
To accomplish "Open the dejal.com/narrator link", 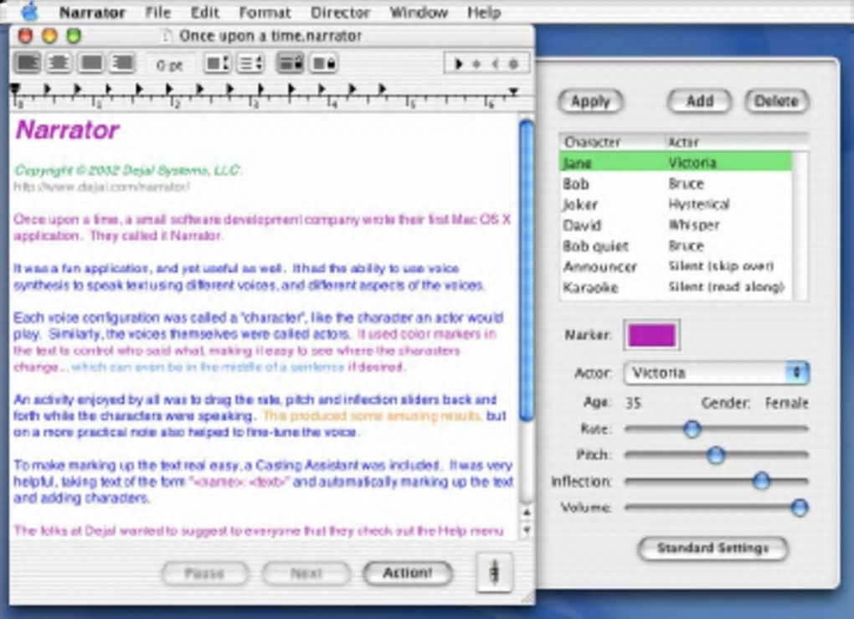I will [102, 186].
